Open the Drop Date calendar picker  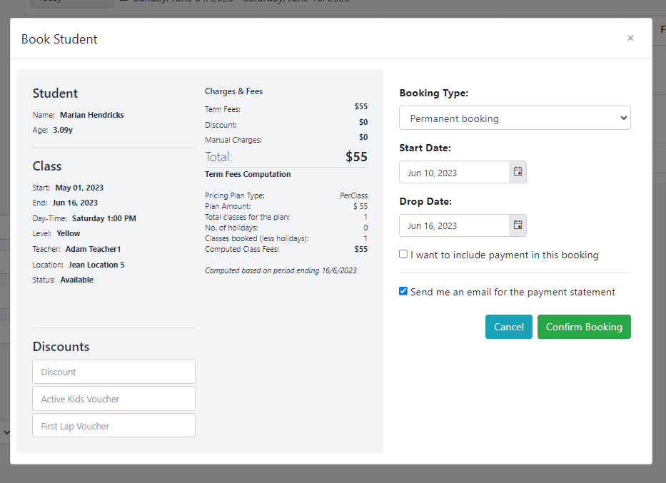point(518,225)
